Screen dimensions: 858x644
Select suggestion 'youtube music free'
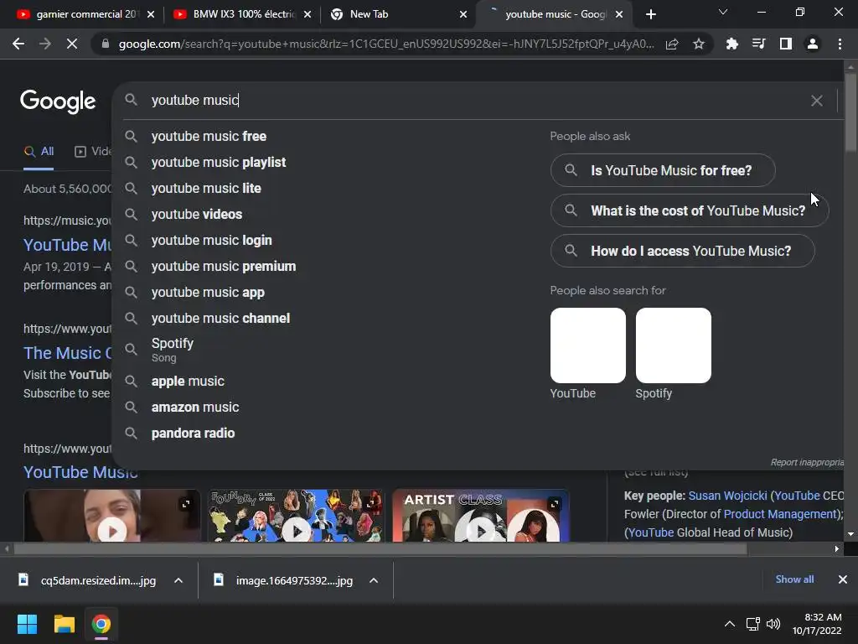[x=209, y=137]
